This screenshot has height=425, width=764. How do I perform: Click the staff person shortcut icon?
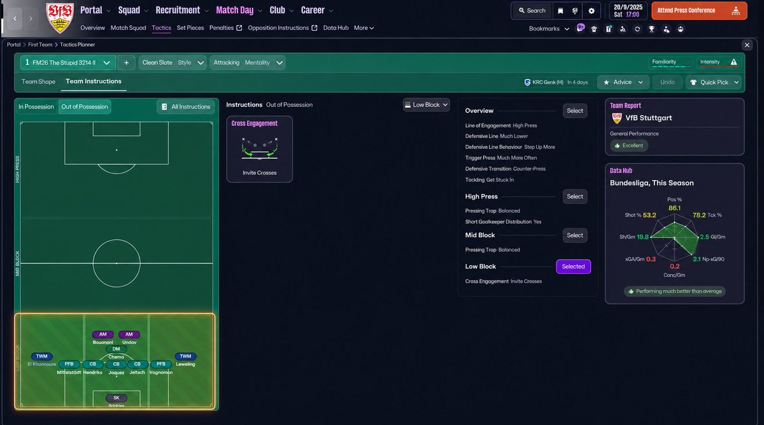pyautogui.click(x=666, y=29)
